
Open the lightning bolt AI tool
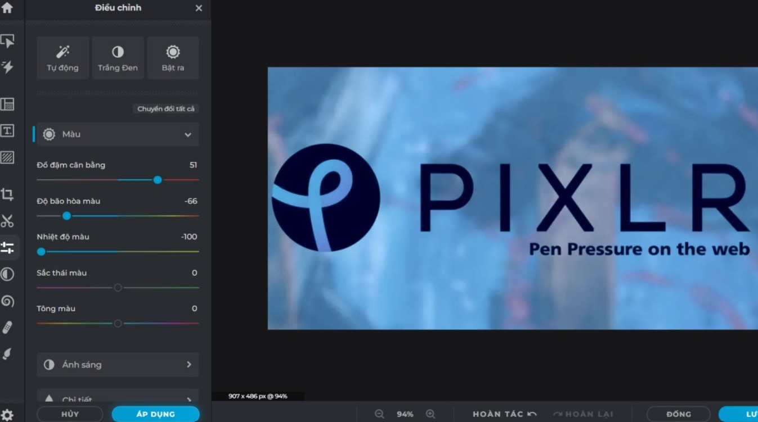(x=7, y=67)
